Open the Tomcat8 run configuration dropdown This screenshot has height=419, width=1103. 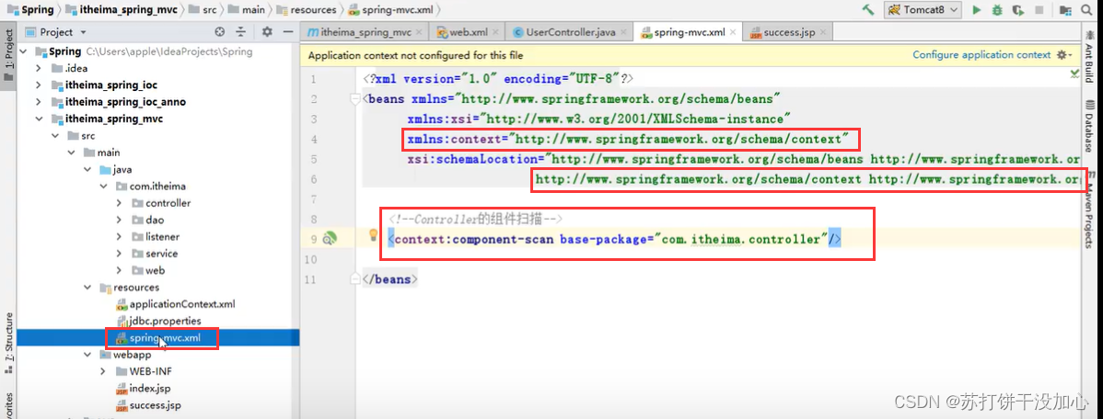click(x=923, y=10)
